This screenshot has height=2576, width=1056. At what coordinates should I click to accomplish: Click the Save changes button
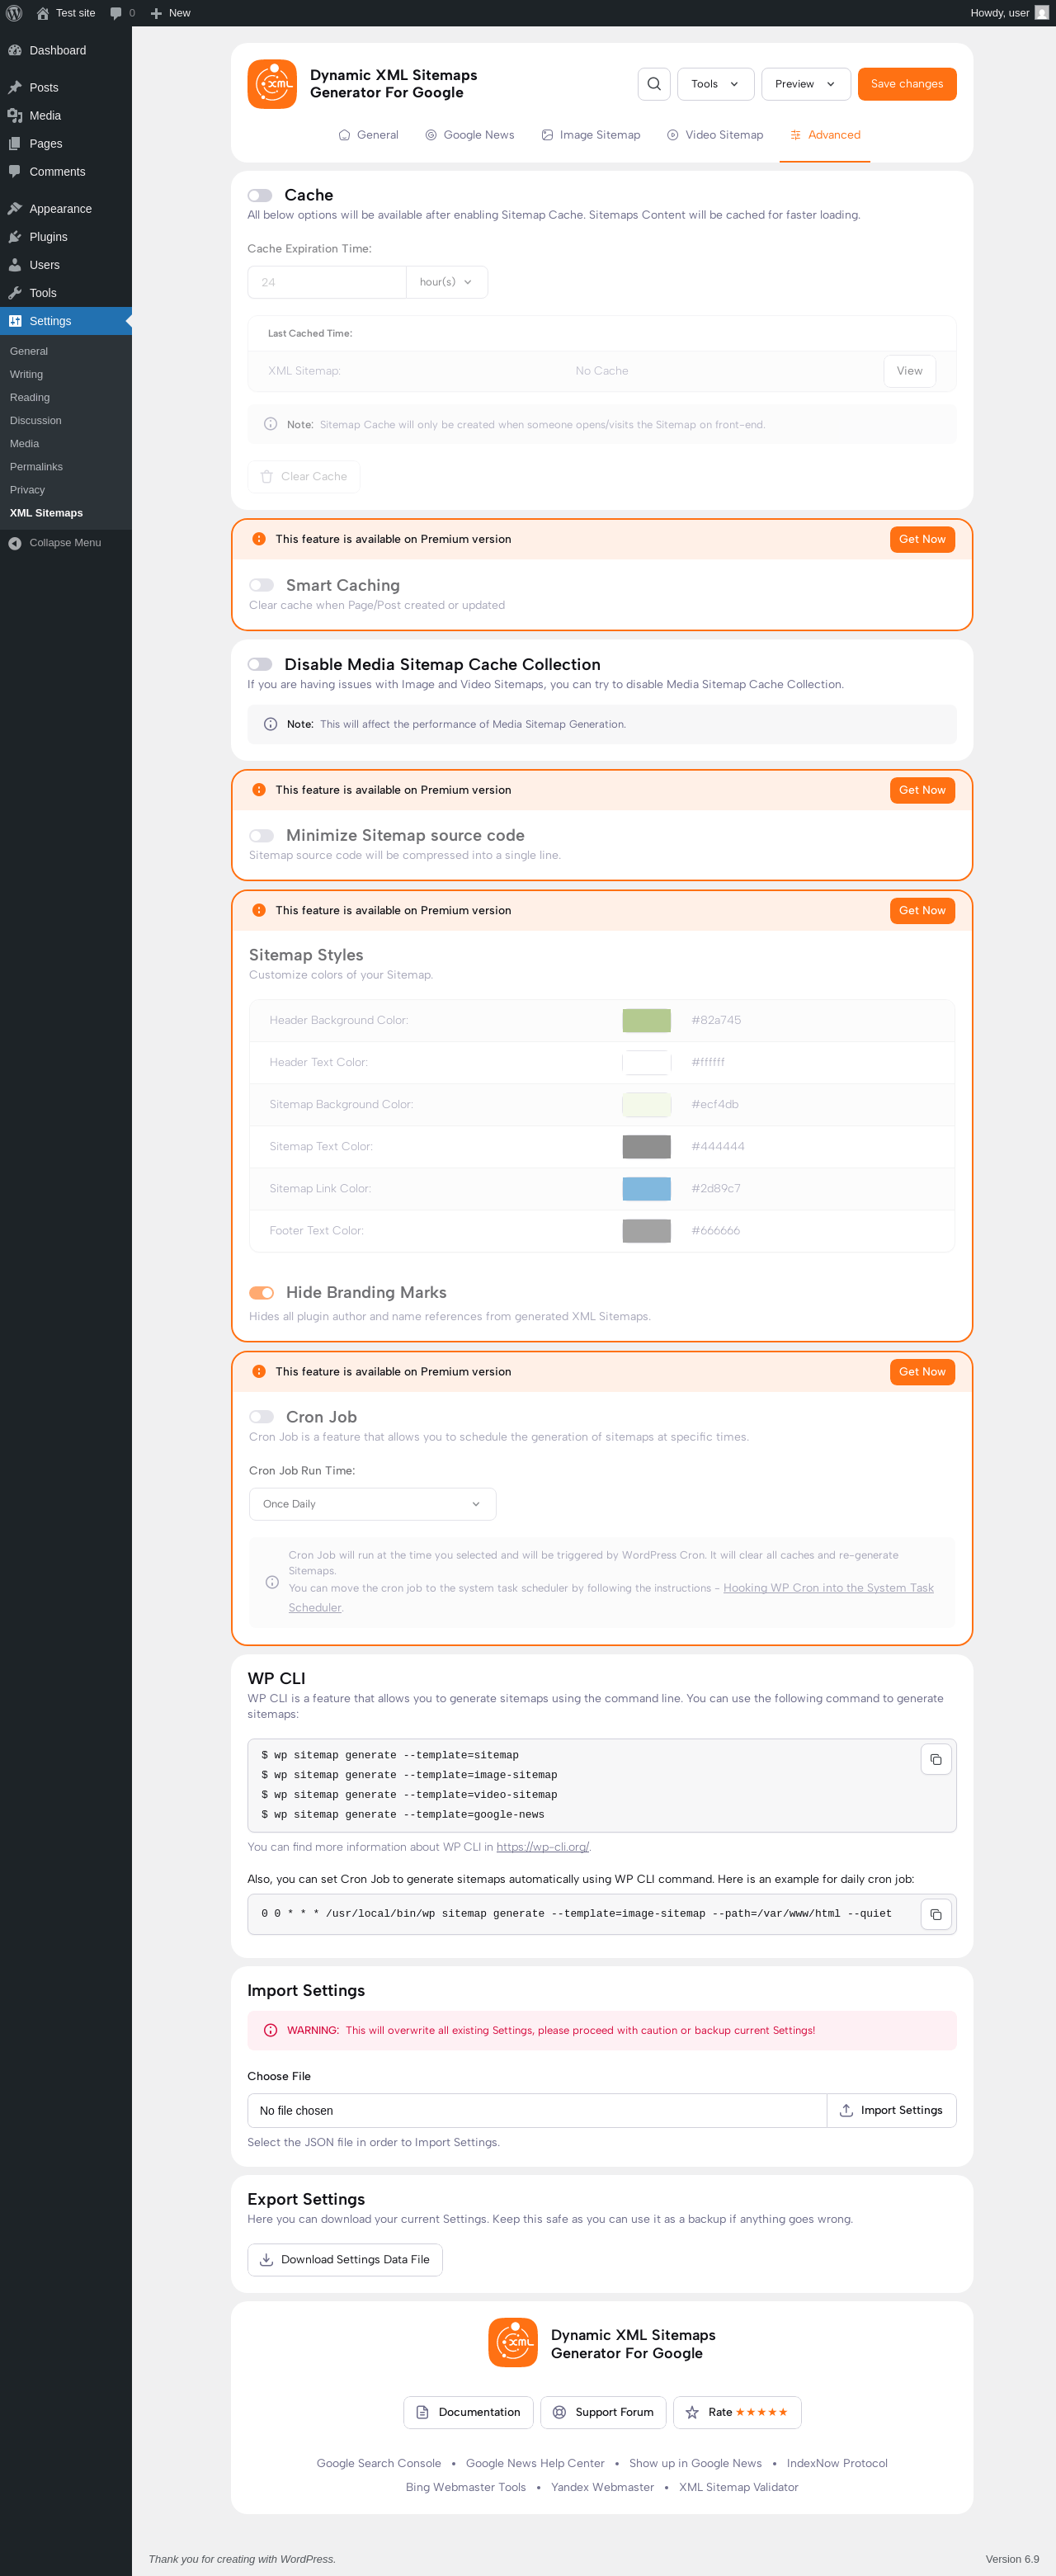tap(907, 84)
